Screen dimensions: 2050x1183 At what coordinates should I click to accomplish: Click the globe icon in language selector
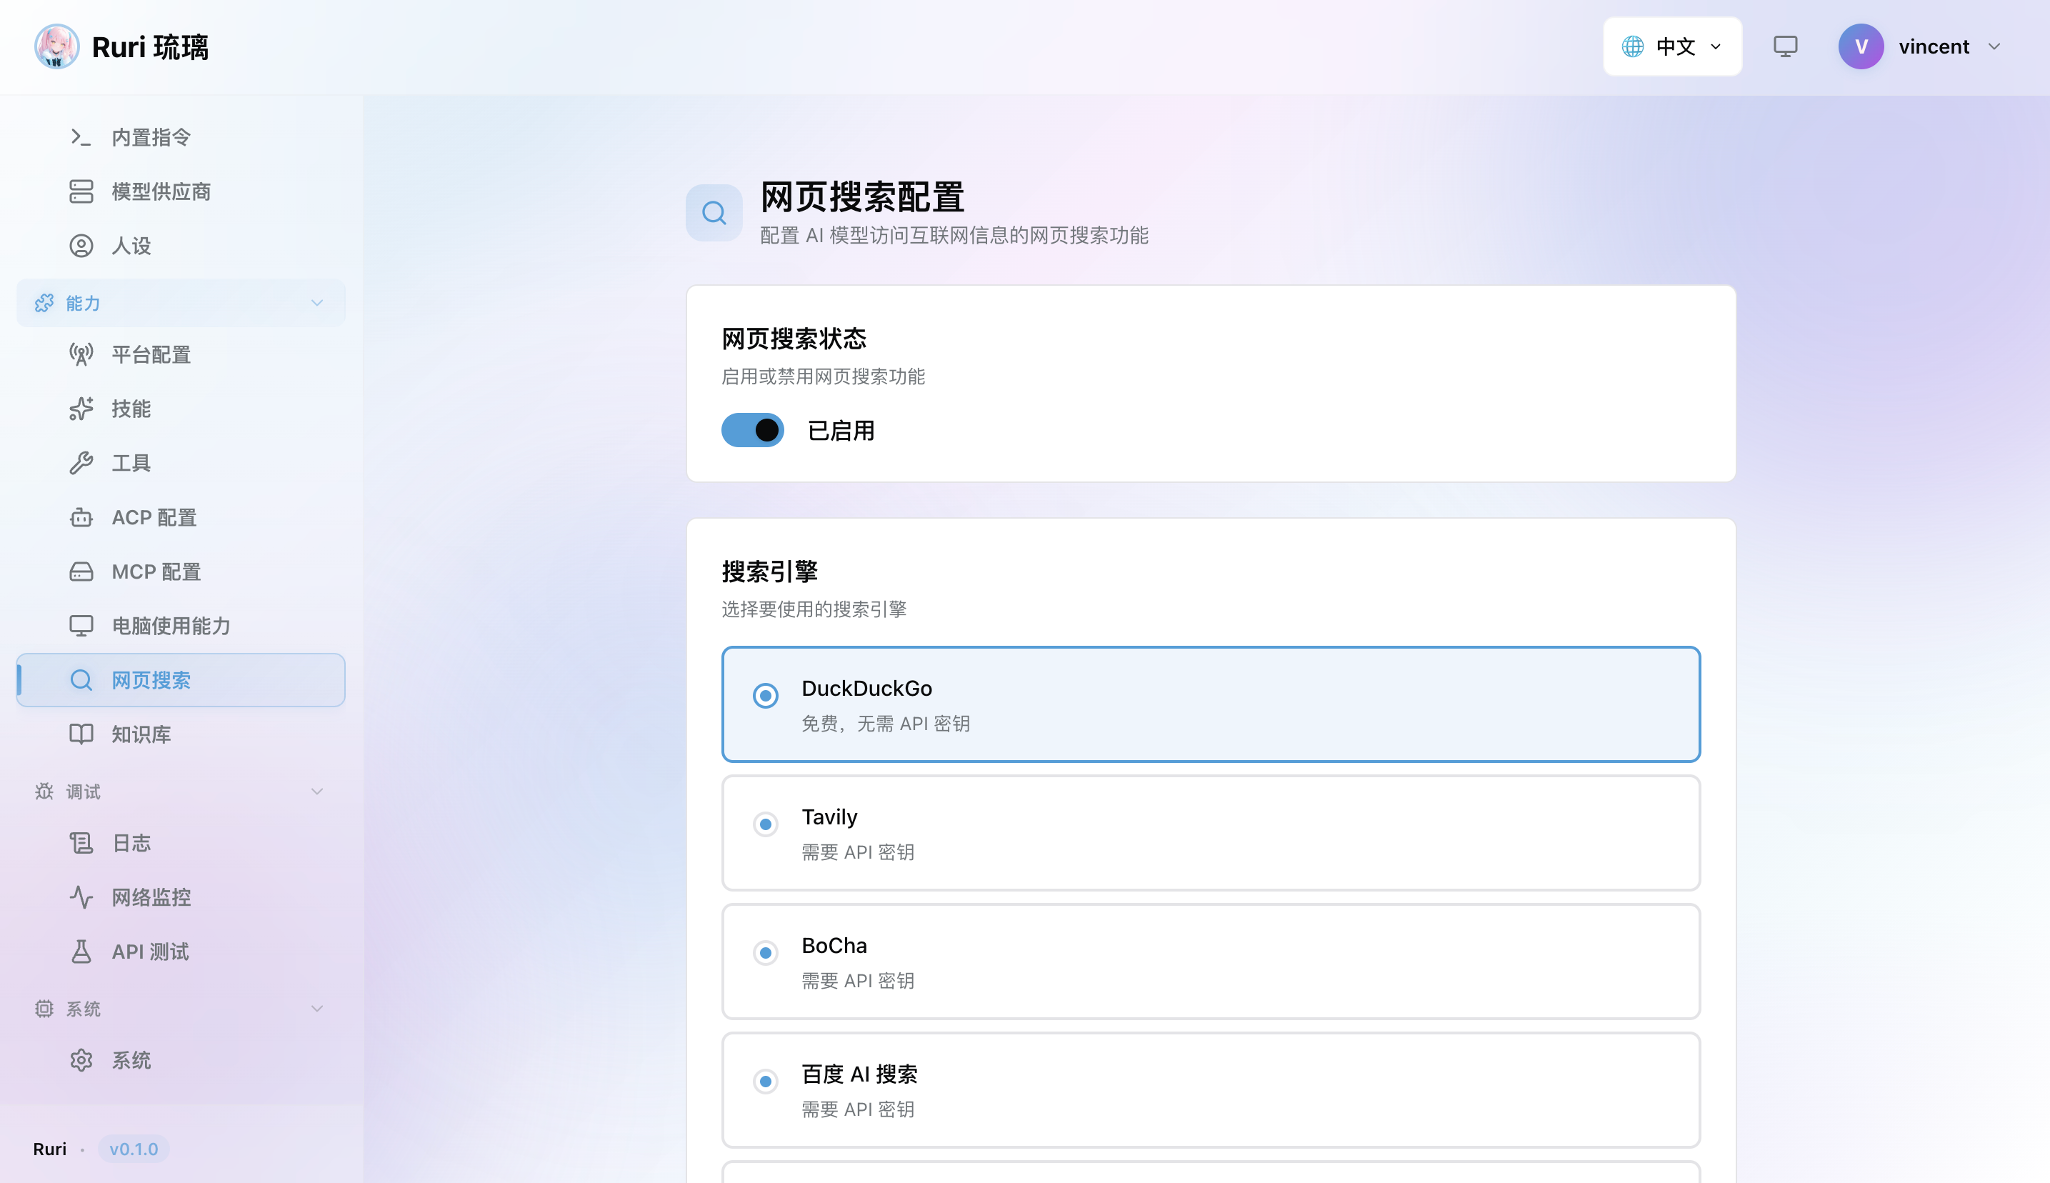(x=1633, y=46)
